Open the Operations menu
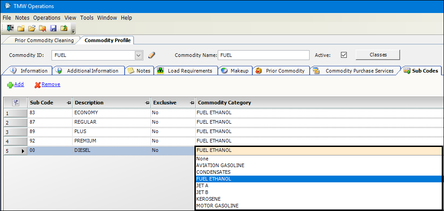 tap(47, 18)
